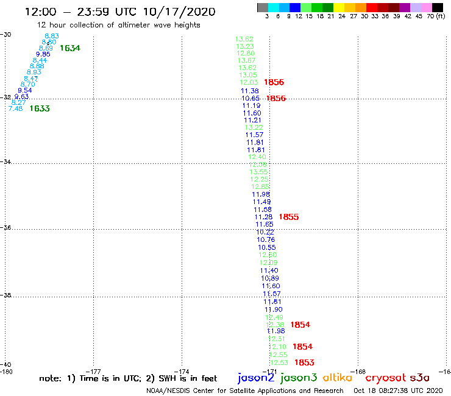Viewport: 451px width, 396px height.
Task: Click wave height value 12.49
Action: [274, 317]
